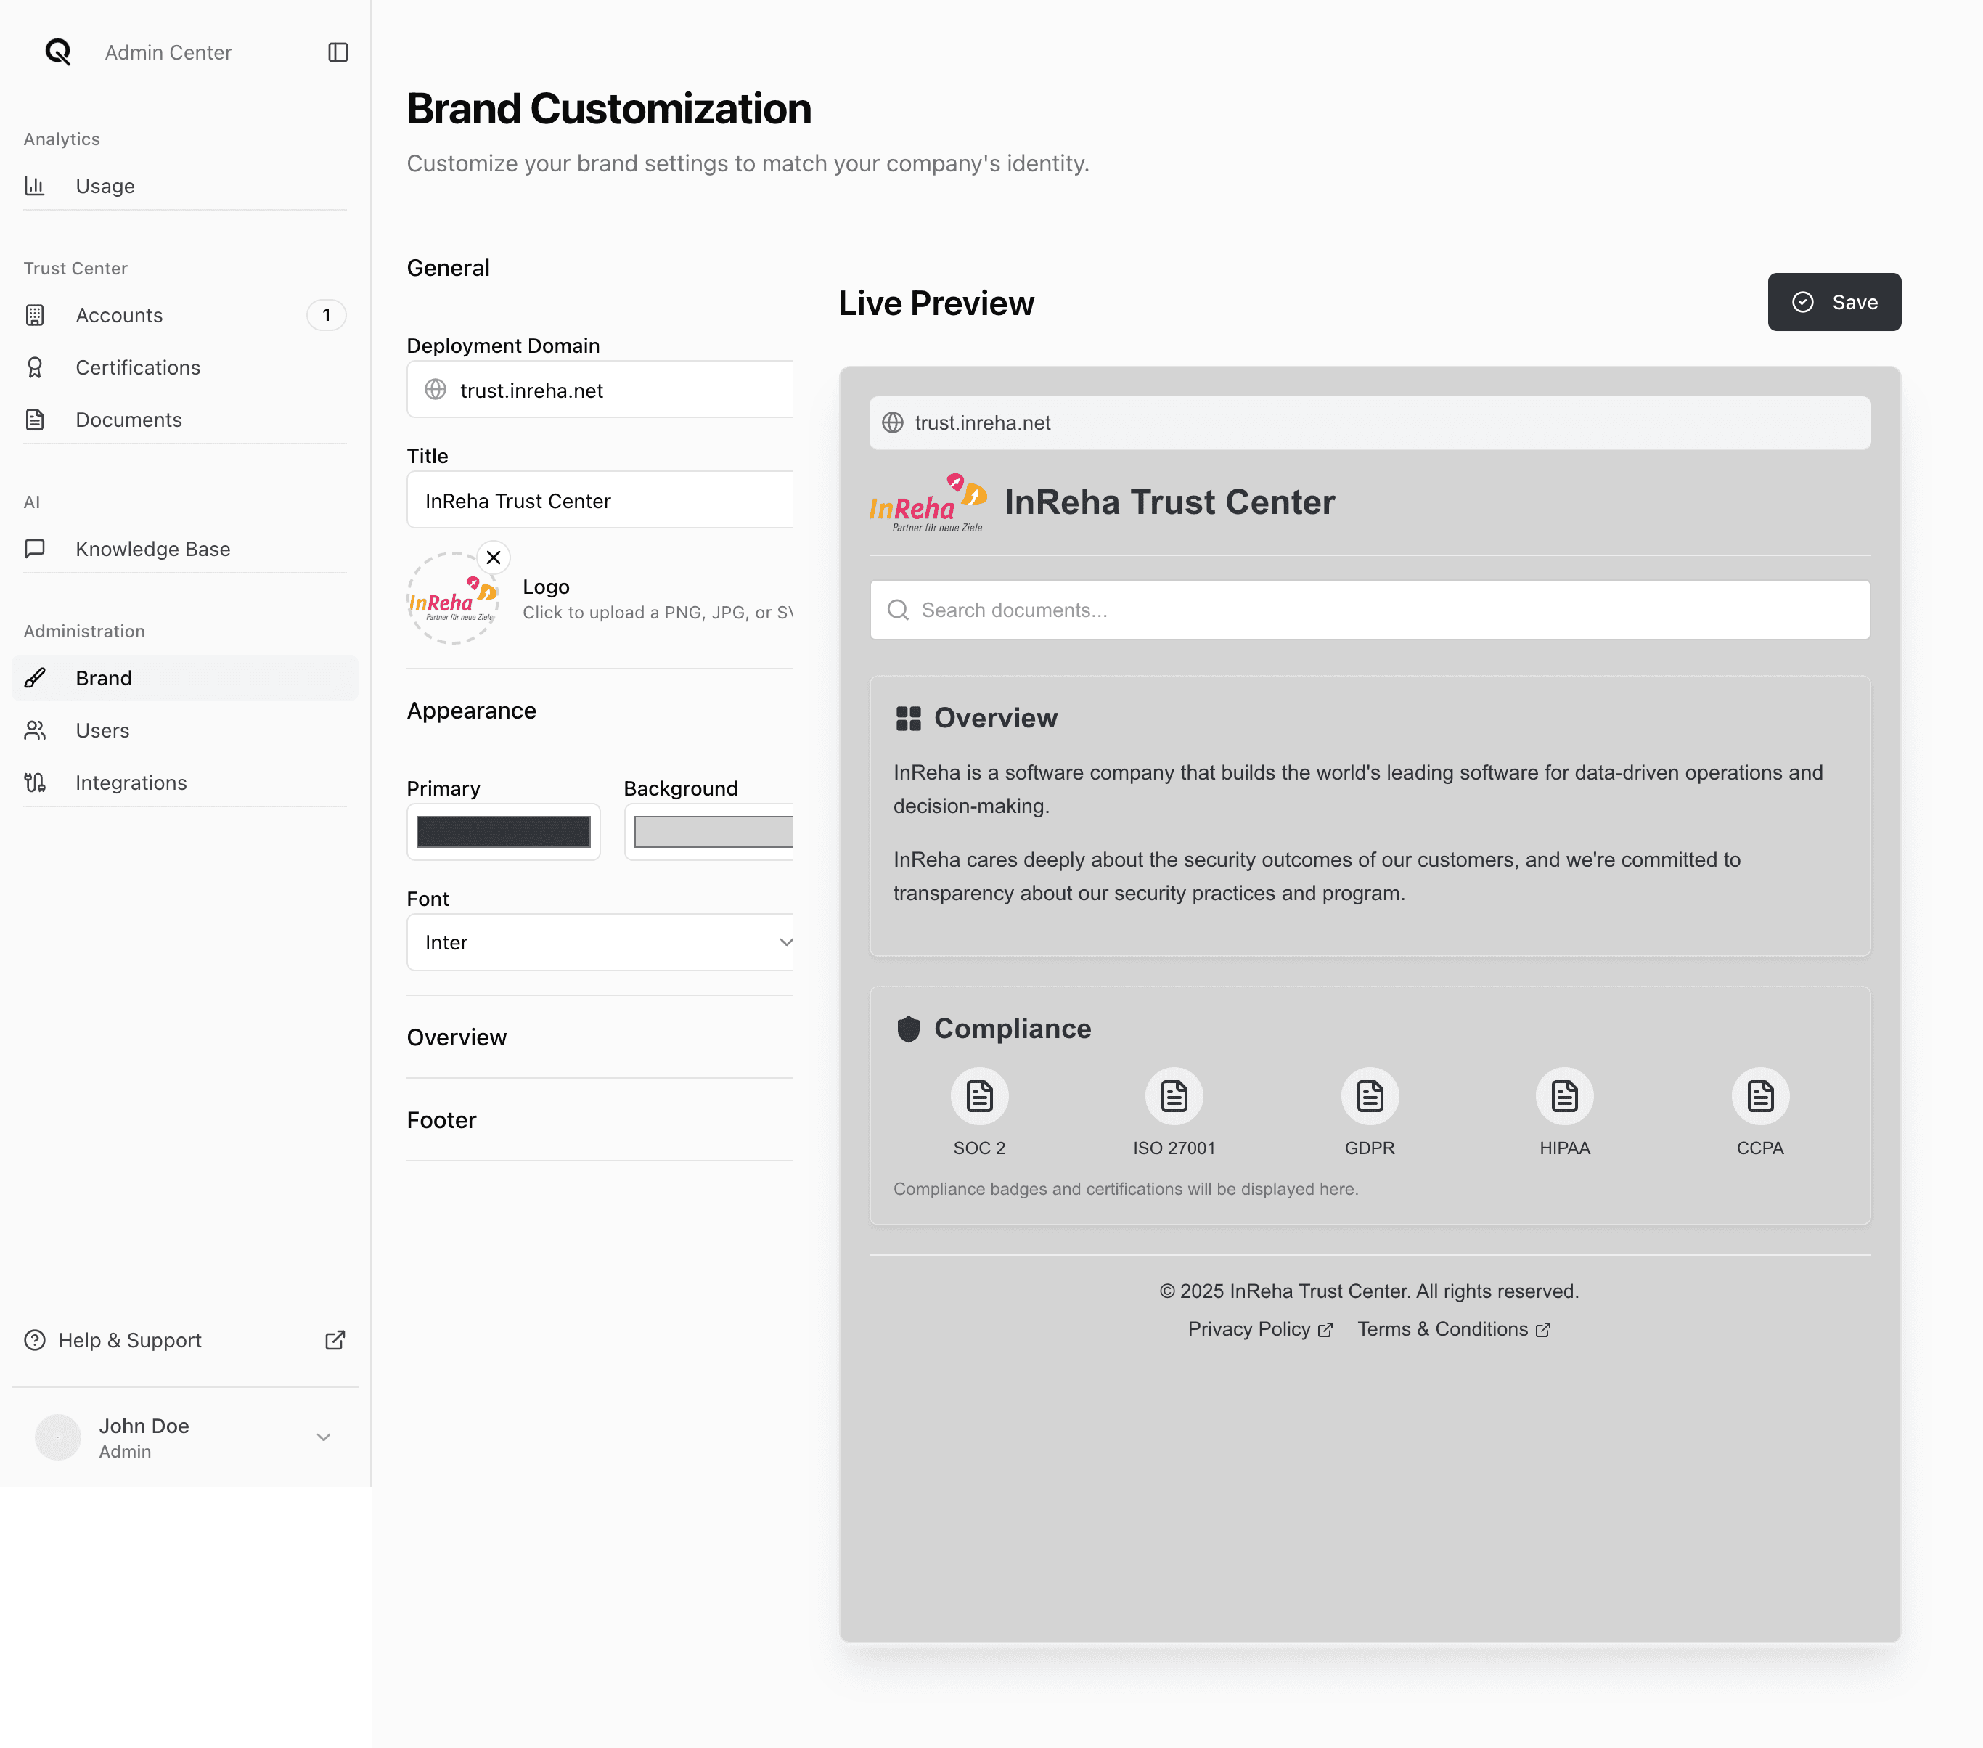
Task: Select the Brand menu item
Action: pyautogui.click(x=185, y=677)
